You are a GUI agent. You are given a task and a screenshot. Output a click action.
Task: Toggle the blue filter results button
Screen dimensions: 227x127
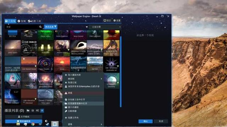[50, 27]
